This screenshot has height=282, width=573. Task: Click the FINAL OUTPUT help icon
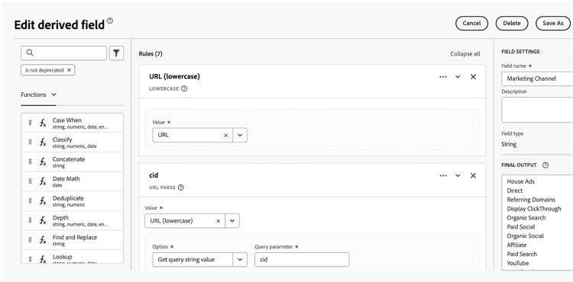tap(545, 165)
